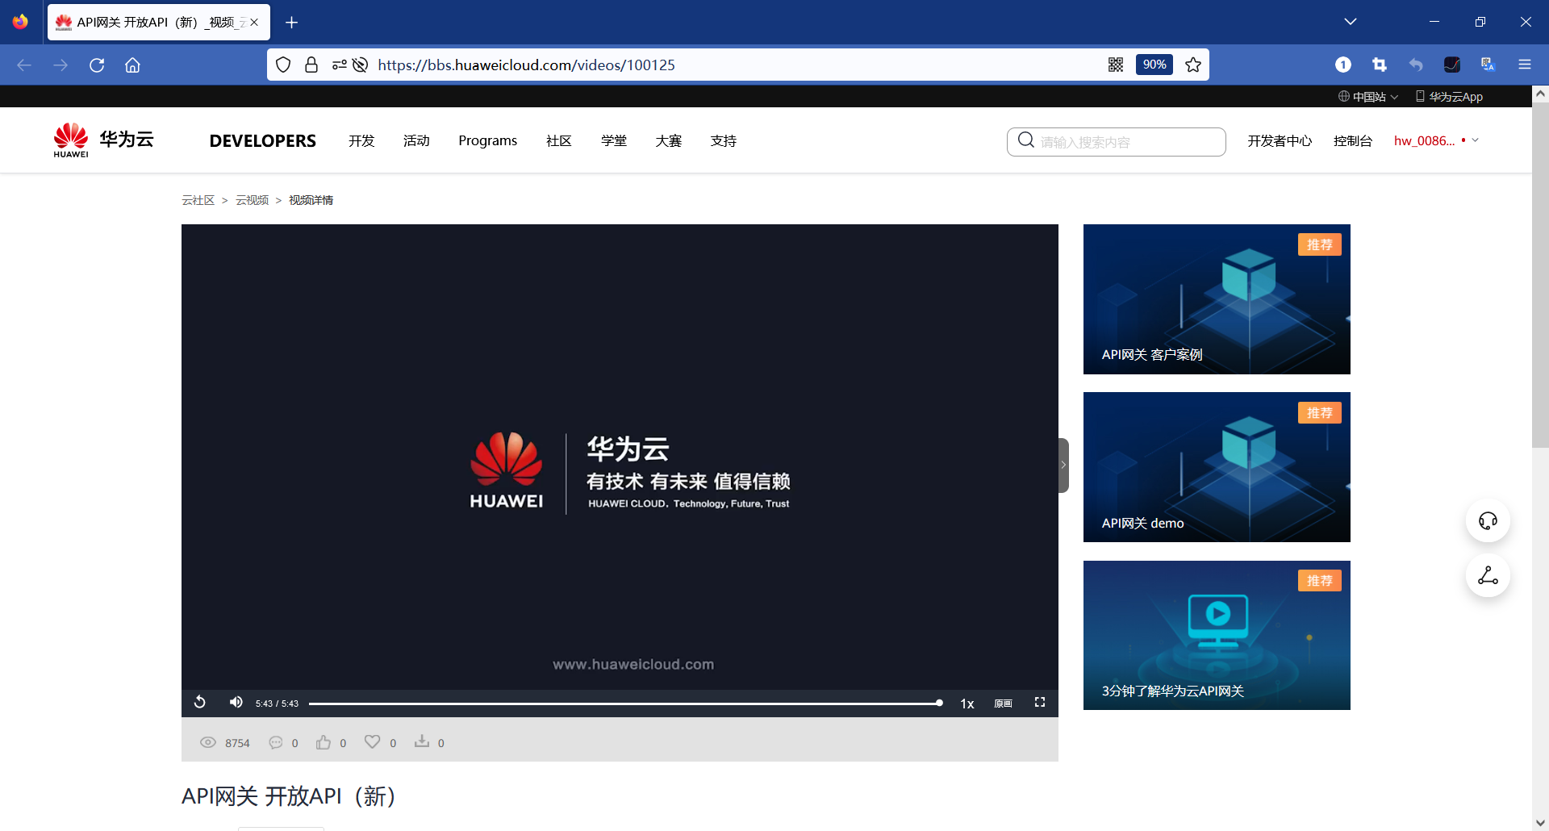Show the QR code in the address bar
The image size is (1549, 831).
click(1117, 64)
